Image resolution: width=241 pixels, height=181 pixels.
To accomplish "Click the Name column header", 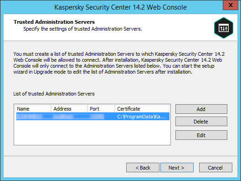I will tap(33, 109).
